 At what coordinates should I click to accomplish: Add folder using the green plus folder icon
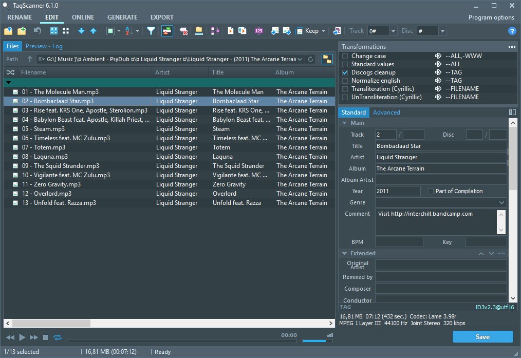[x=22, y=31]
